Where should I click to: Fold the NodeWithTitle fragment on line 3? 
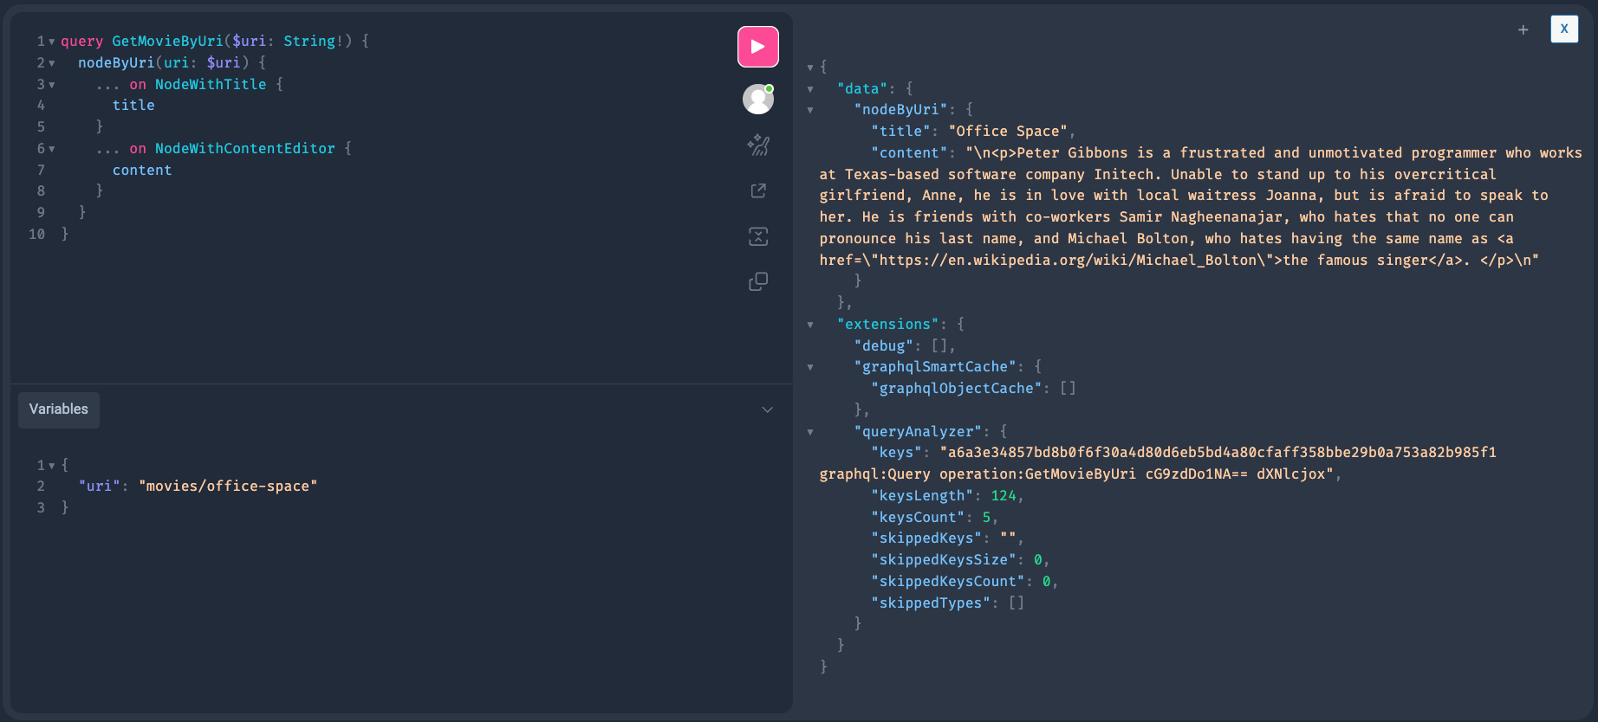(x=52, y=85)
